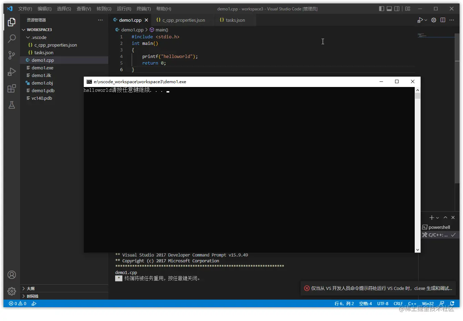Open c_cpp_properties.json in the explorer tree

tap(64, 45)
